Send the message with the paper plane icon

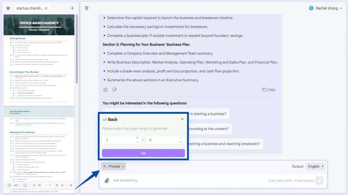319,180
